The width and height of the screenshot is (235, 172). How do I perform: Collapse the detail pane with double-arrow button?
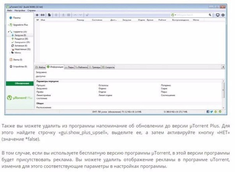[223, 67]
